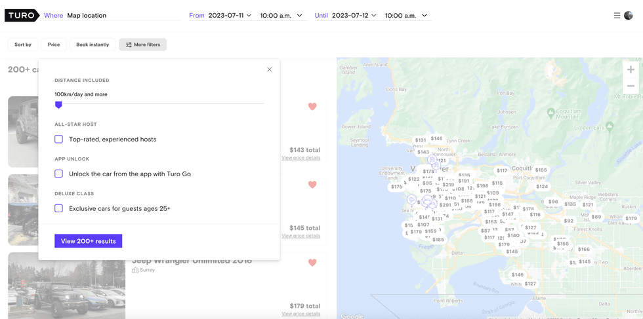Image resolution: width=643 pixels, height=319 pixels.
Task: Open the Jeep Wrangler car photo in Surrey
Action: point(66,286)
